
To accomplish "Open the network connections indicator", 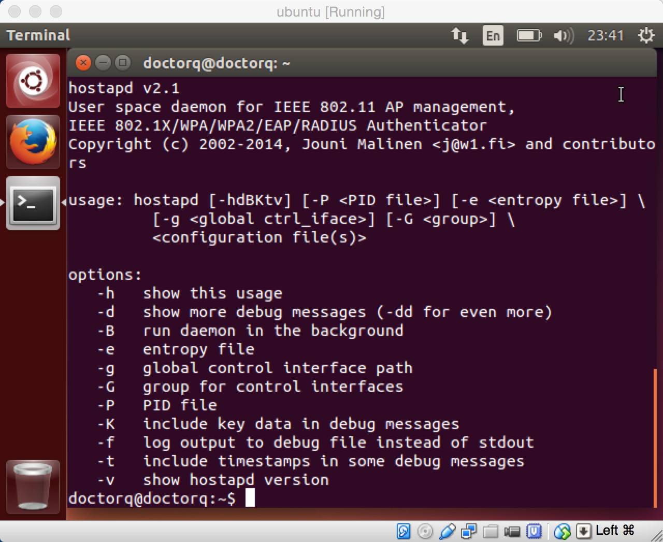I will click(459, 35).
